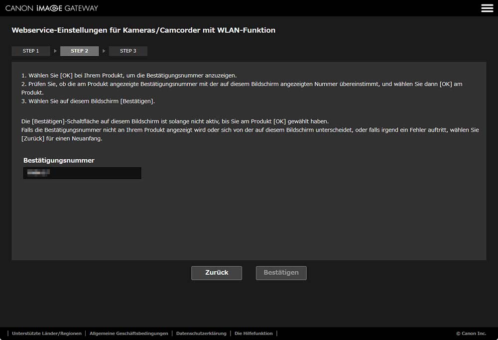Click instruction 3 about choosing [Bestätigen]
Image resolution: width=498 pixels, height=340 pixels.
tap(88, 102)
